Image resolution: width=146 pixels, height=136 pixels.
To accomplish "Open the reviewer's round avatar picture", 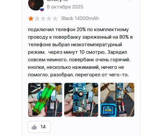I will click(x=36, y=4).
